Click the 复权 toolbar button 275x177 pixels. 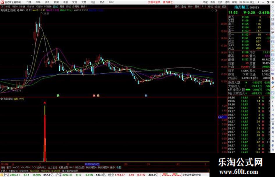(x=177, y=7)
